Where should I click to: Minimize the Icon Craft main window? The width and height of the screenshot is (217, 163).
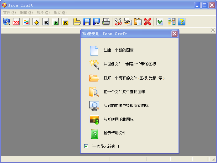pos(197,5)
